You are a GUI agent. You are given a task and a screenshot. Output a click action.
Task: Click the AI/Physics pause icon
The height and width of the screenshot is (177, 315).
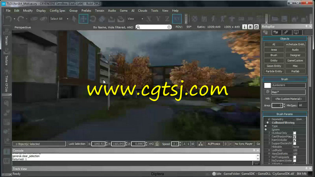(225, 144)
